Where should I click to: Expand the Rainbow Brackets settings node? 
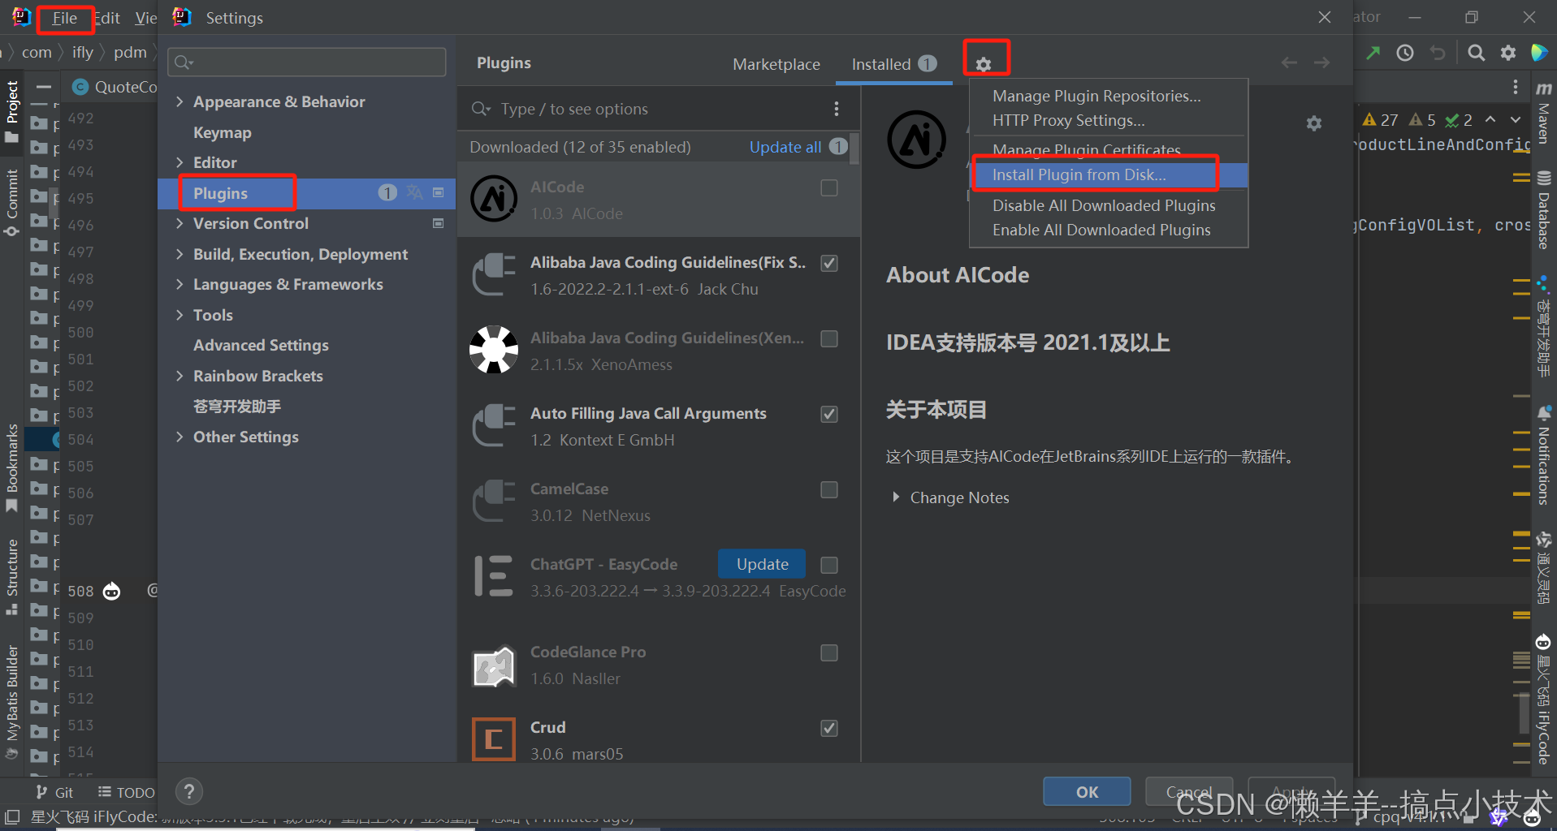(x=179, y=376)
